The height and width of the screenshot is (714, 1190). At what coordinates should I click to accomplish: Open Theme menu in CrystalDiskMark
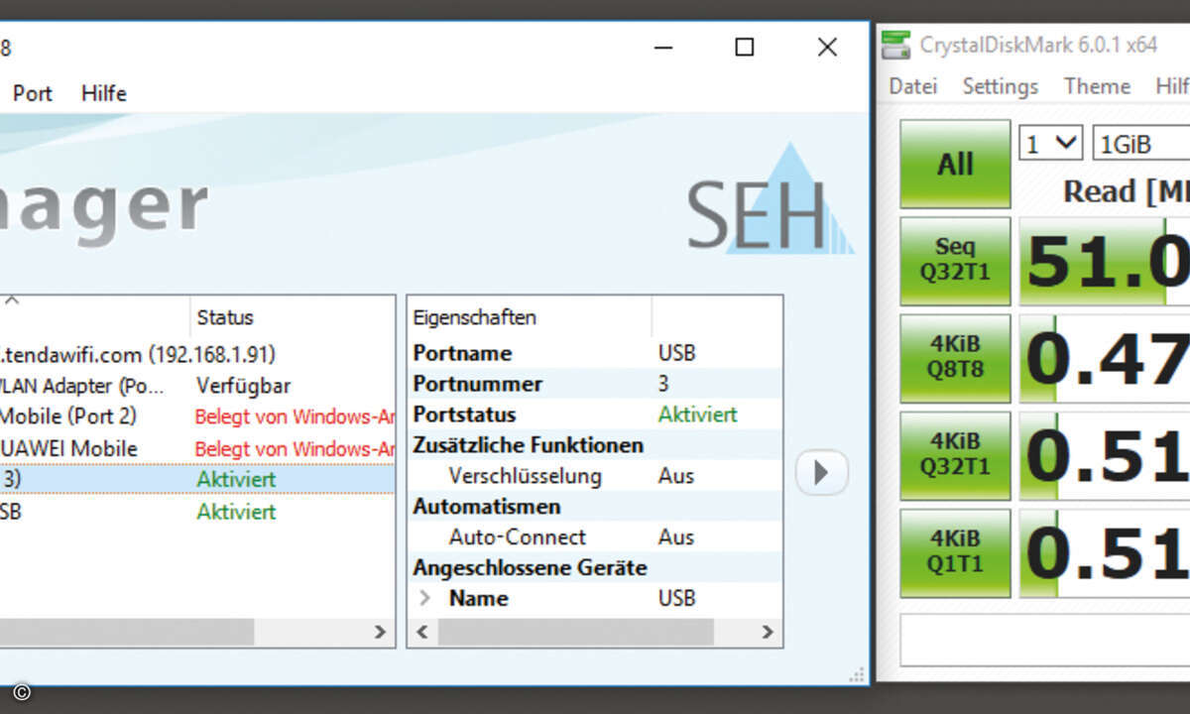1097,86
